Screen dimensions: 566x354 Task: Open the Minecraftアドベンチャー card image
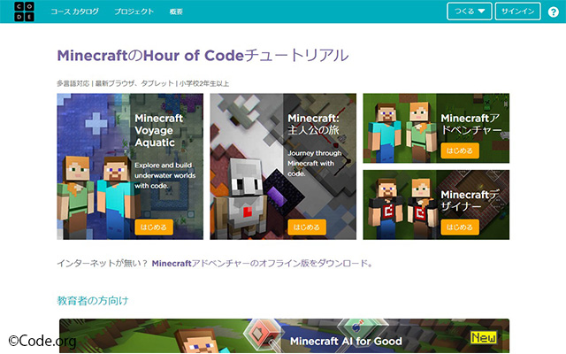tap(436, 128)
